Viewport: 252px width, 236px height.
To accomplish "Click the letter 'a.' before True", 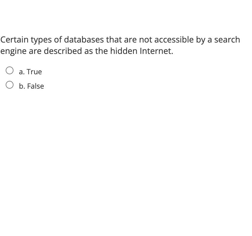I will tap(22, 72).
